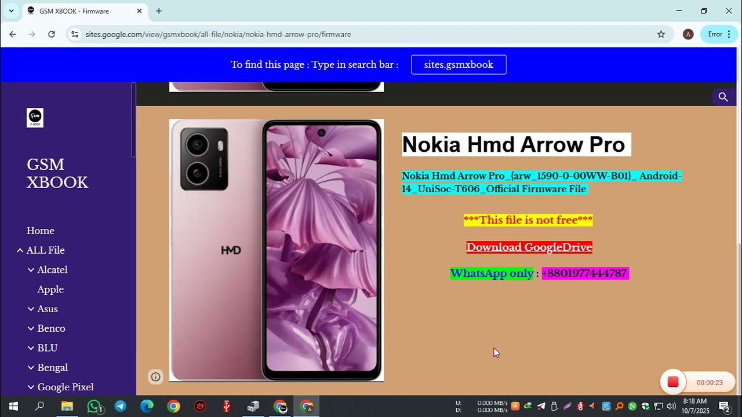
Task: Click the This file is not free notice
Action: point(528,220)
